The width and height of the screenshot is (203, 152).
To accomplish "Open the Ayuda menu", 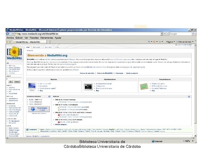I will click(x=58, y=38).
